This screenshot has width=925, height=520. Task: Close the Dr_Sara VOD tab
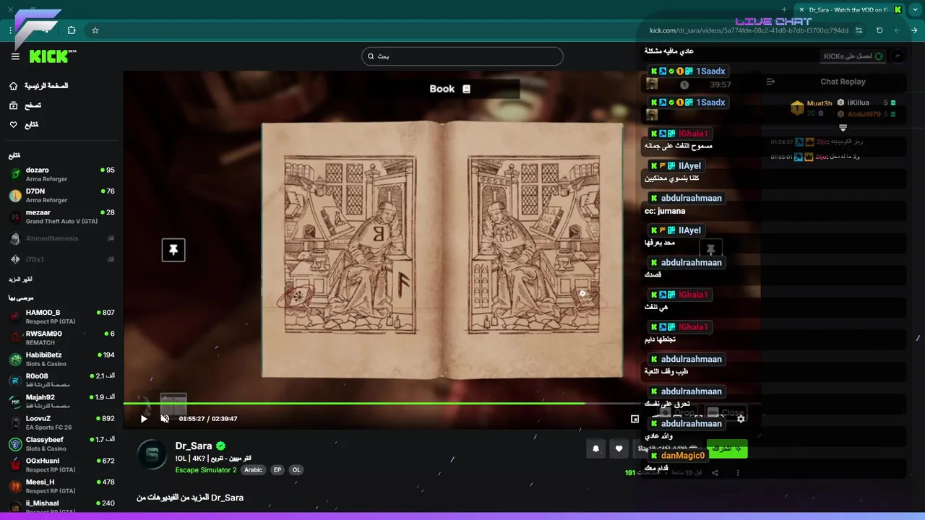coord(801,9)
